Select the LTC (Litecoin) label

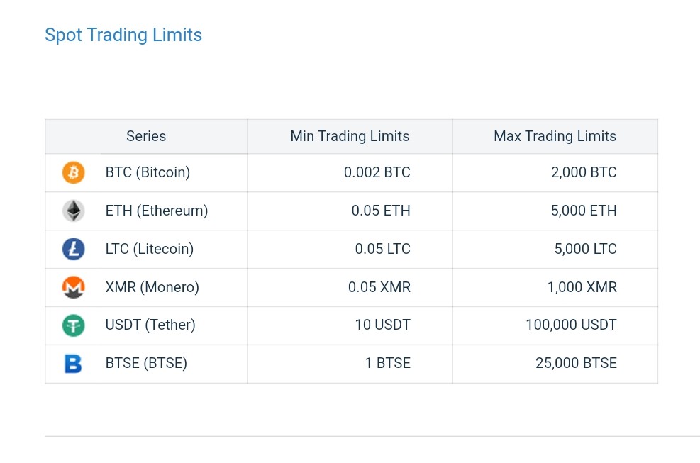point(149,249)
